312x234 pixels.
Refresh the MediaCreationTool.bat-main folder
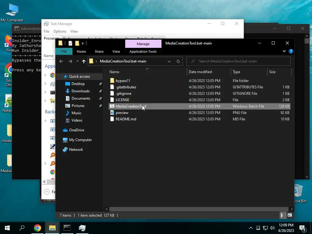(178, 61)
